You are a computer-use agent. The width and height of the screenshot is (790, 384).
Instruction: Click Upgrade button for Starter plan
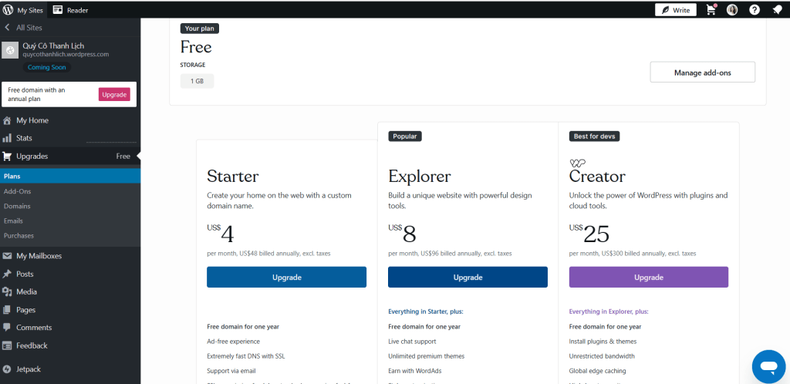(x=286, y=277)
